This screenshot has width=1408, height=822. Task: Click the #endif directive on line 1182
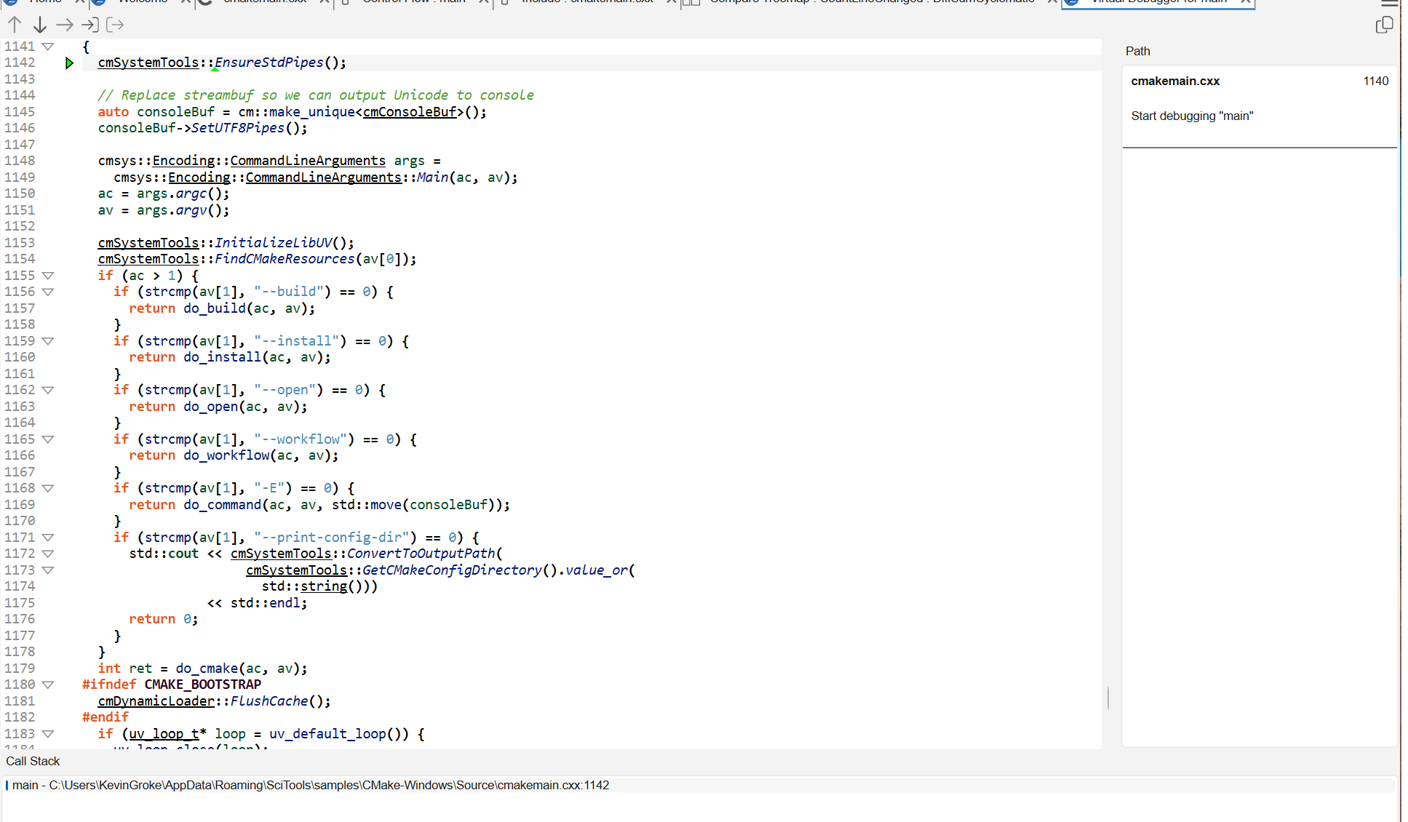pyautogui.click(x=106, y=717)
